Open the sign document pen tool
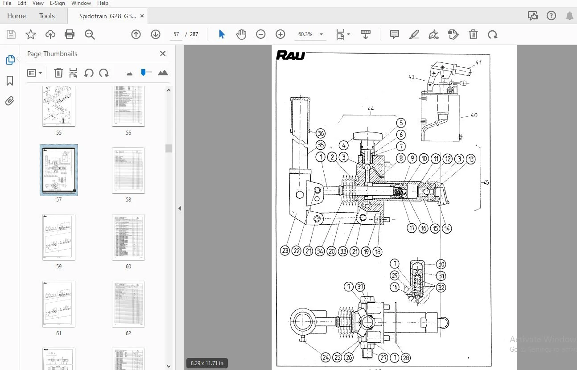 click(434, 34)
